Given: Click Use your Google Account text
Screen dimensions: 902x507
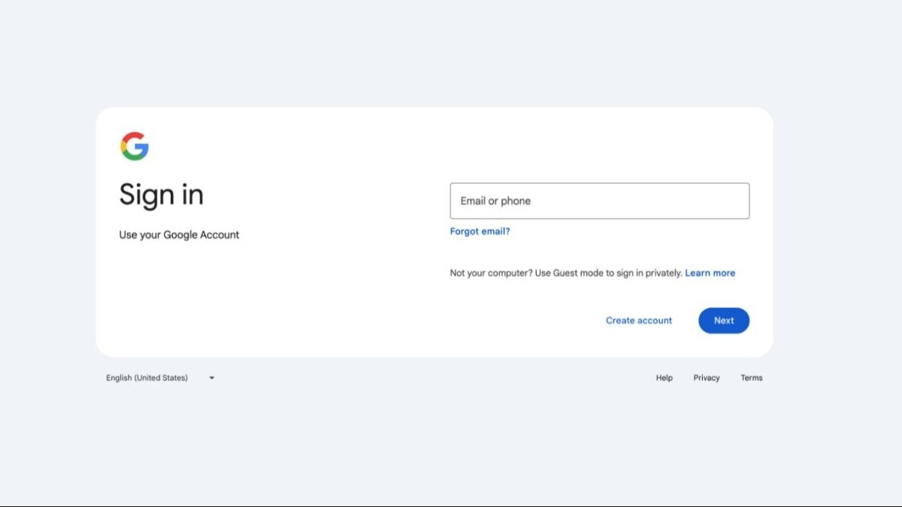Looking at the screenshot, I should pyautogui.click(x=179, y=234).
